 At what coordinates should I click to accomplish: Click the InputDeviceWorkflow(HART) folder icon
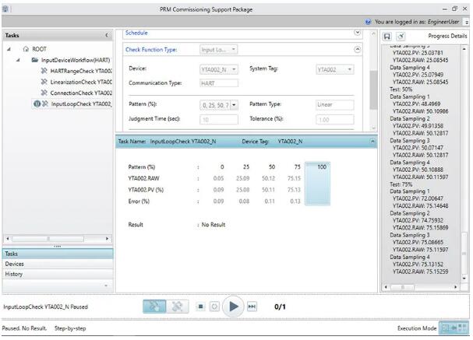pyautogui.click(x=35, y=60)
